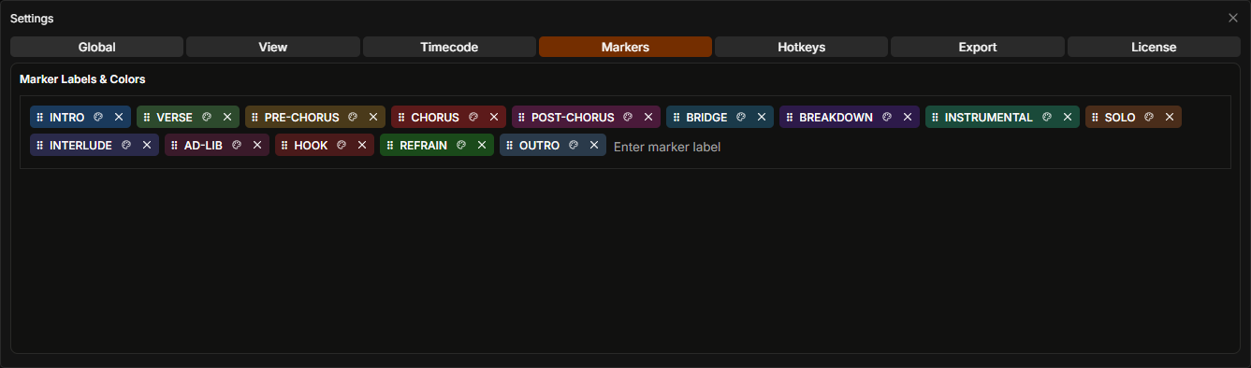This screenshot has height=368, width=1251.
Task: Open color palette for VERSE marker
Action: click(x=207, y=118)
